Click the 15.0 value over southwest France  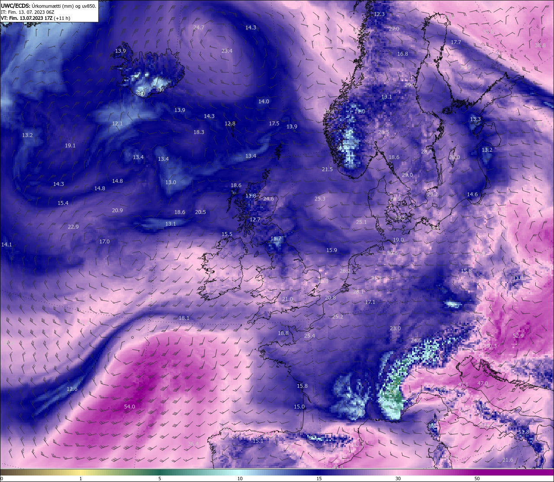click(299, 407)
